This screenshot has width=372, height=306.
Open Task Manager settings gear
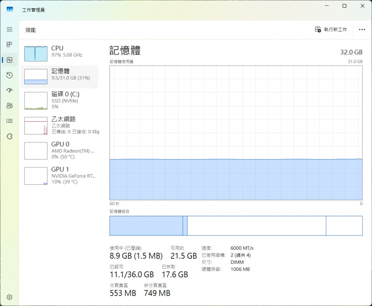coord(9,297)
